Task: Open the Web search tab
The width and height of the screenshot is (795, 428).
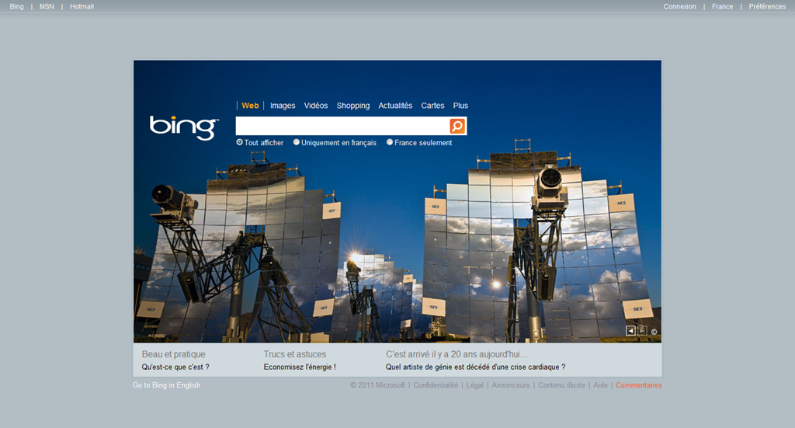Action: pos(250,106)
